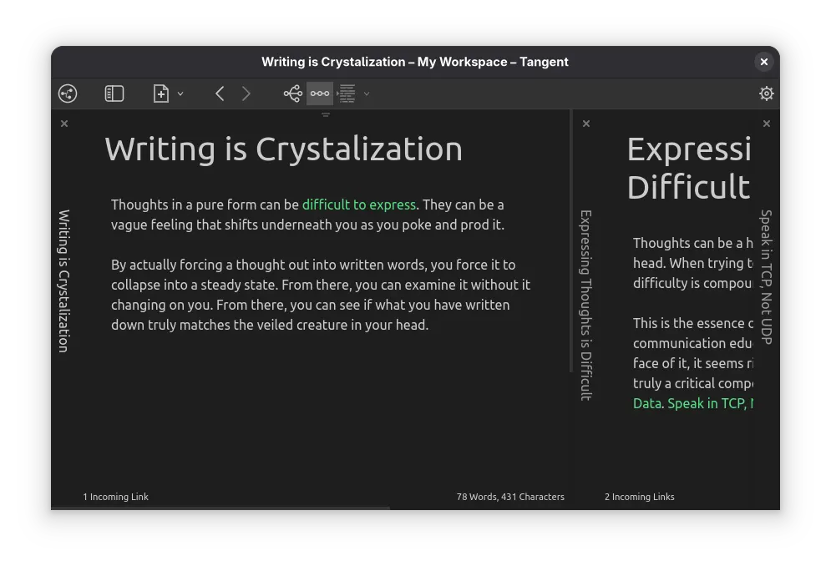Click the green "Data." link text
The width and height of the screenshot is (831, 566).
pos(648,403)
